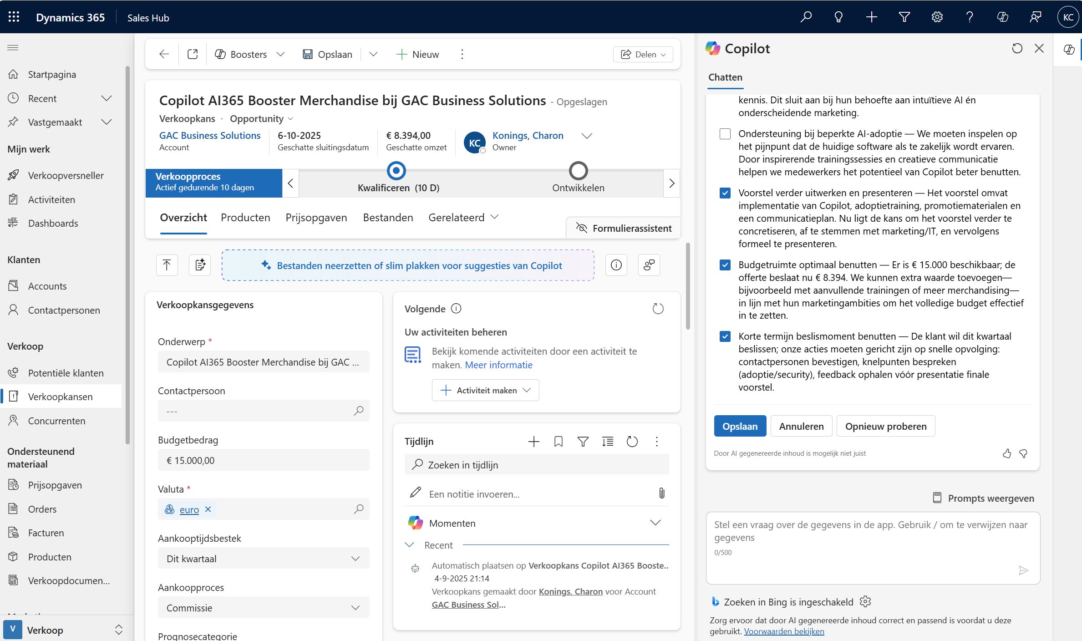Image resolution: width=1082 pixels, height=641 pixels.
Task: Expand the Boosters dropdown menu
Action: pos(280,54)
